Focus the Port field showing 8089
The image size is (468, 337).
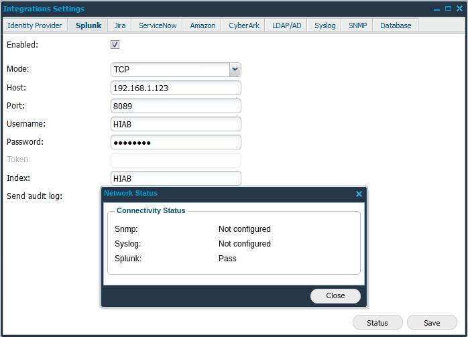pyautogui.click(x=175, y=106)
